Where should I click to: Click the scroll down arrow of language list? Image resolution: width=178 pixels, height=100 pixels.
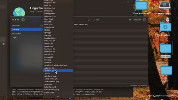click(x=58, y=96)
